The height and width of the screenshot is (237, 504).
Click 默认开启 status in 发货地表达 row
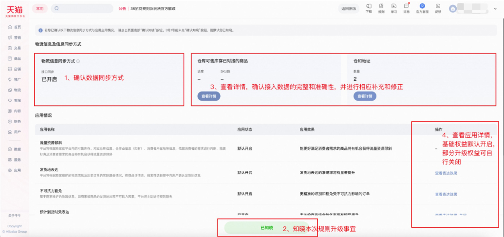[244, 172]
